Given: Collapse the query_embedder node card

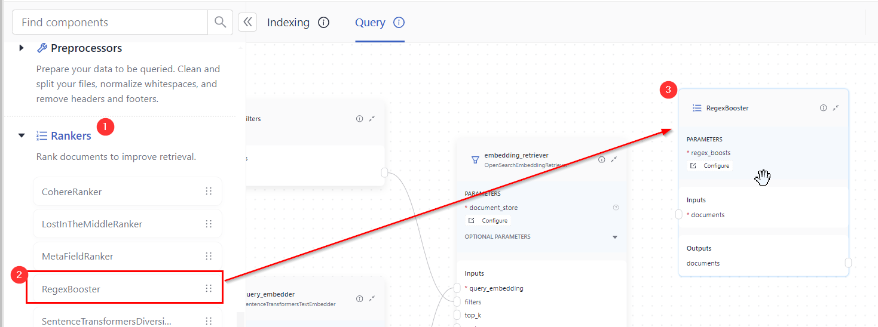Looking at the screenshot, I should (372, 298).
